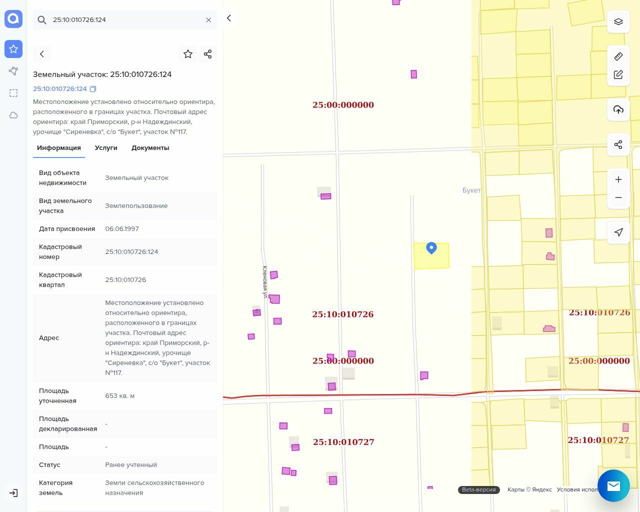Select the ruler measurement tool
The height and width of the screenshot is (512, 640).
[618, 56]
